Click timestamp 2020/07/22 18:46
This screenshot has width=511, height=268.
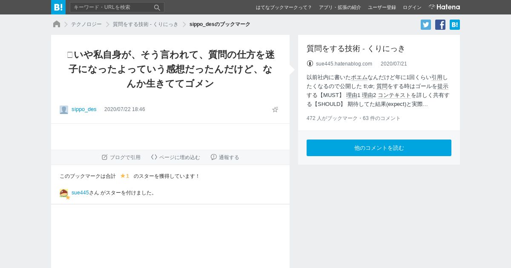point(125,109)
